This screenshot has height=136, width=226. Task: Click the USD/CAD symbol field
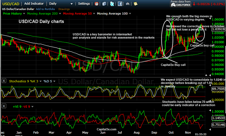[10, 4]
